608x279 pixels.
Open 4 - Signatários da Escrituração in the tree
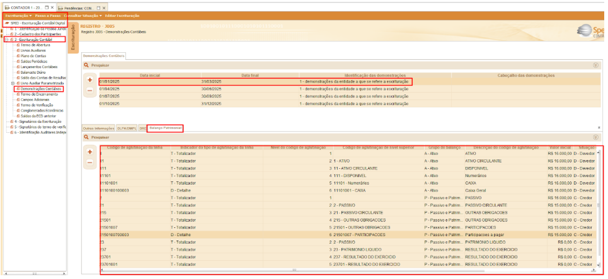[38, 122]
